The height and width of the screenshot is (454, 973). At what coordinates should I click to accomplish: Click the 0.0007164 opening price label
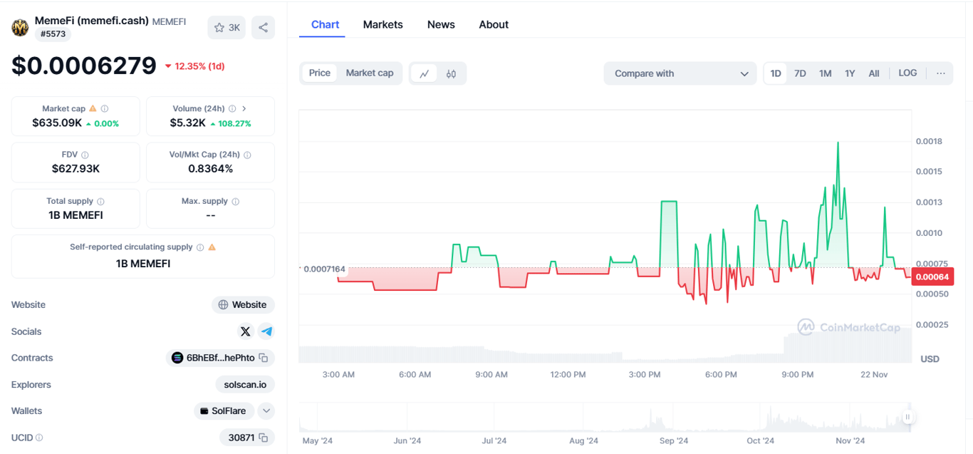[x=324, y=269]
